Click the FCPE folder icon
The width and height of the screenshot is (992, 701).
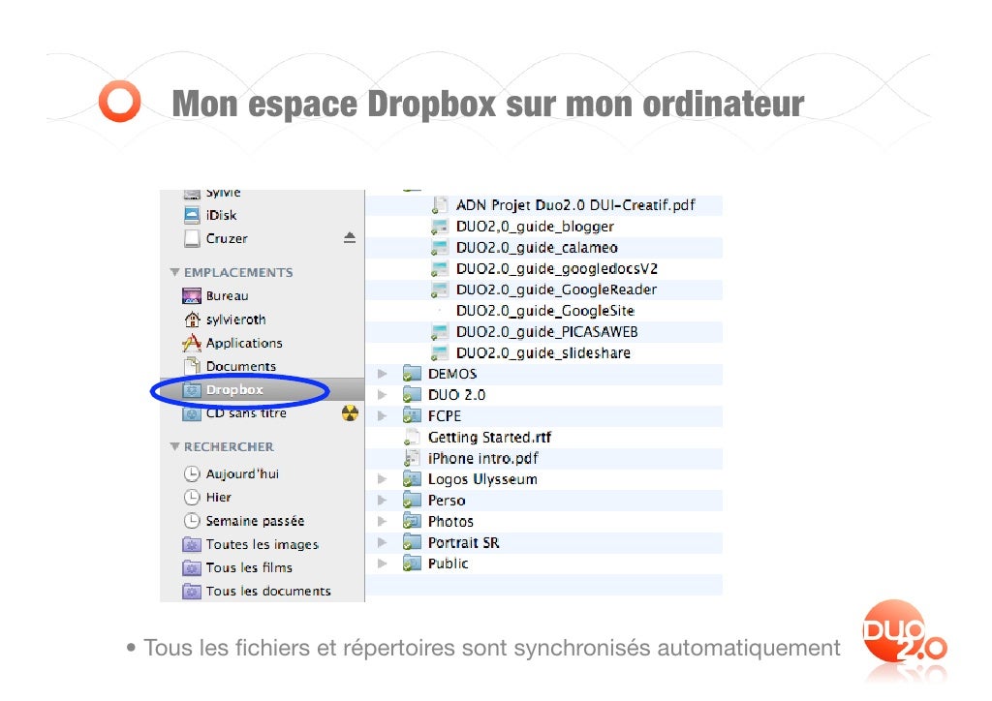coord(412,416)
